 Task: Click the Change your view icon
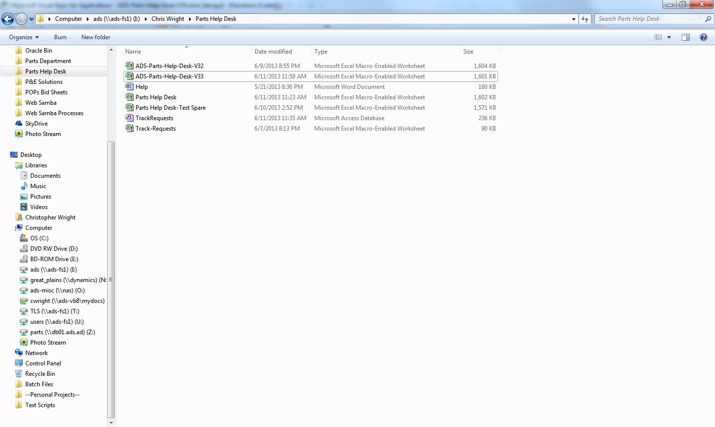pyautogui.click(x=658, y=37)
